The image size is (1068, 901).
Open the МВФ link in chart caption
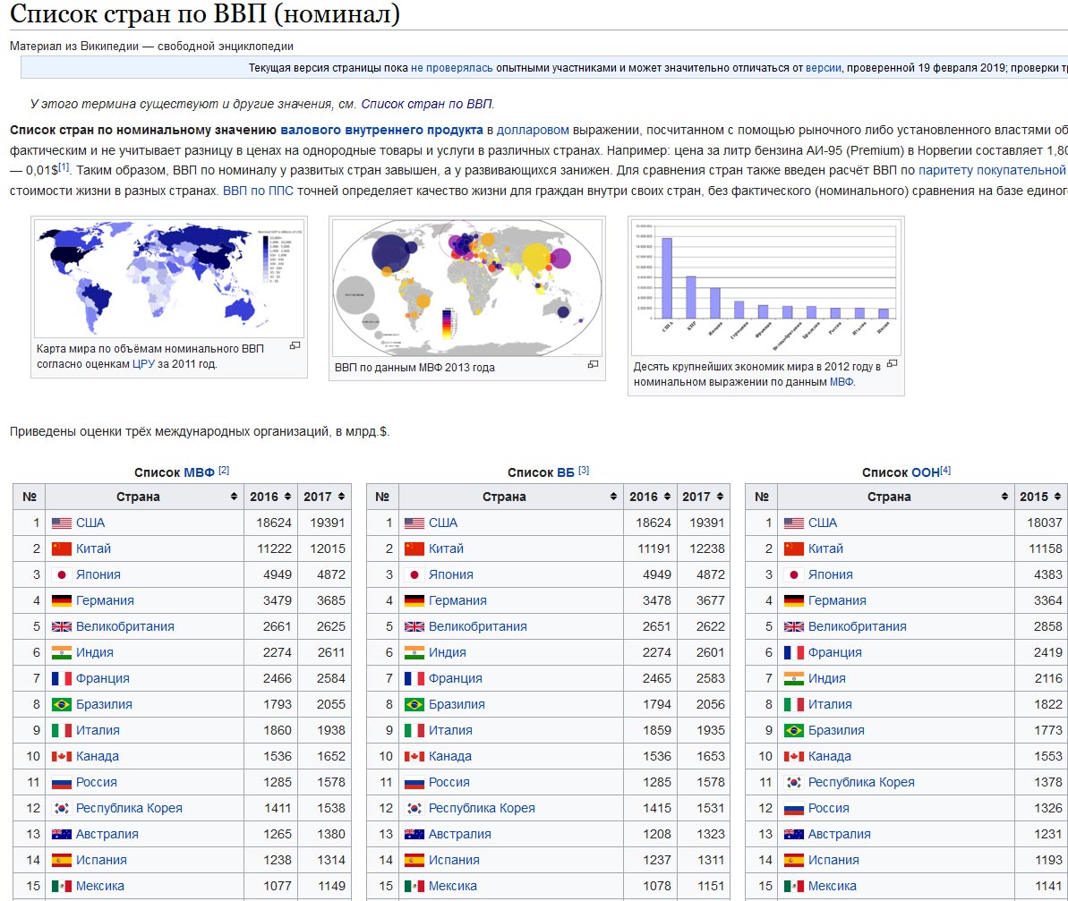click(x=842, y=382)
